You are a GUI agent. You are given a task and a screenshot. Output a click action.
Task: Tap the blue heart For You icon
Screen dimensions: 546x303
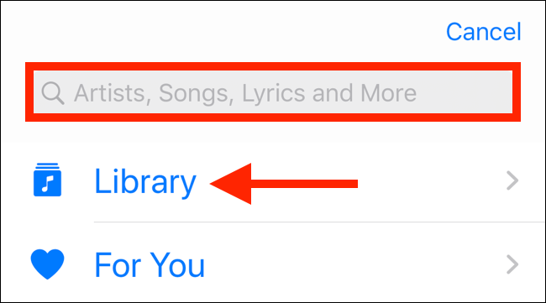point(47,264)
